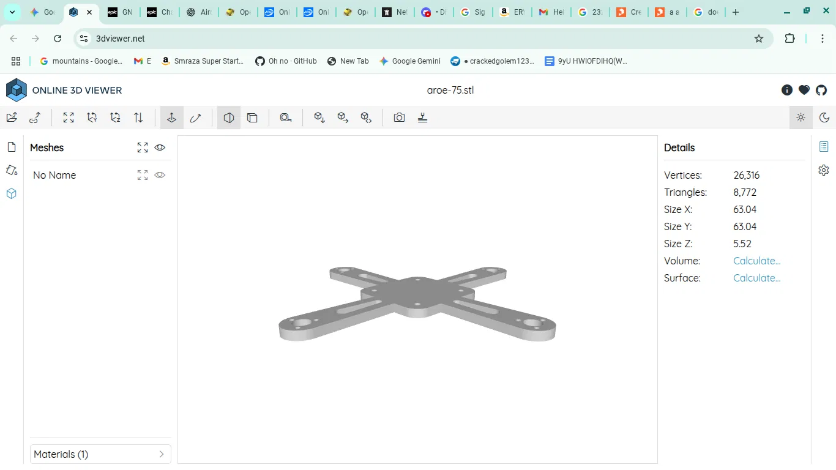Switch to the Cre tab
Screen dimensions: 836x470
629,12
